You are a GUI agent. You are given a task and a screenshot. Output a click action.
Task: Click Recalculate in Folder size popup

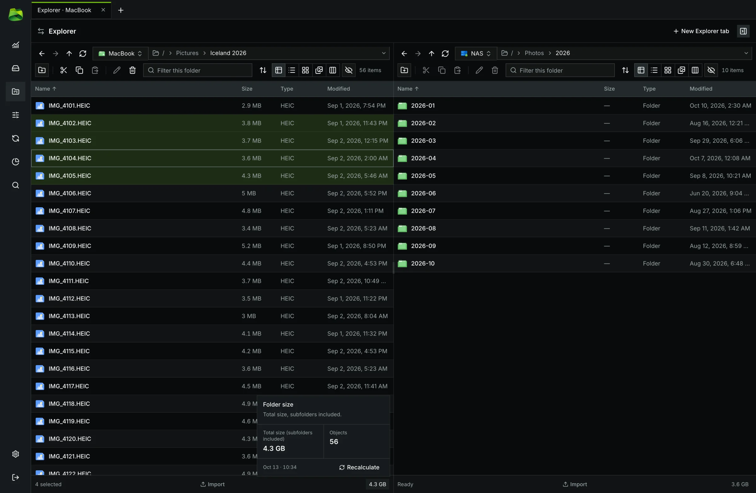pos(359,467)
